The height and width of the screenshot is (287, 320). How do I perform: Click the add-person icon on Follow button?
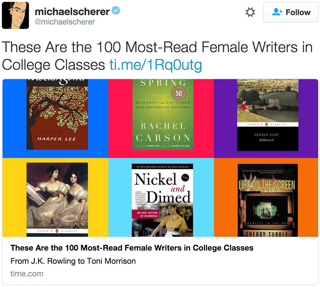pos(277,12)
